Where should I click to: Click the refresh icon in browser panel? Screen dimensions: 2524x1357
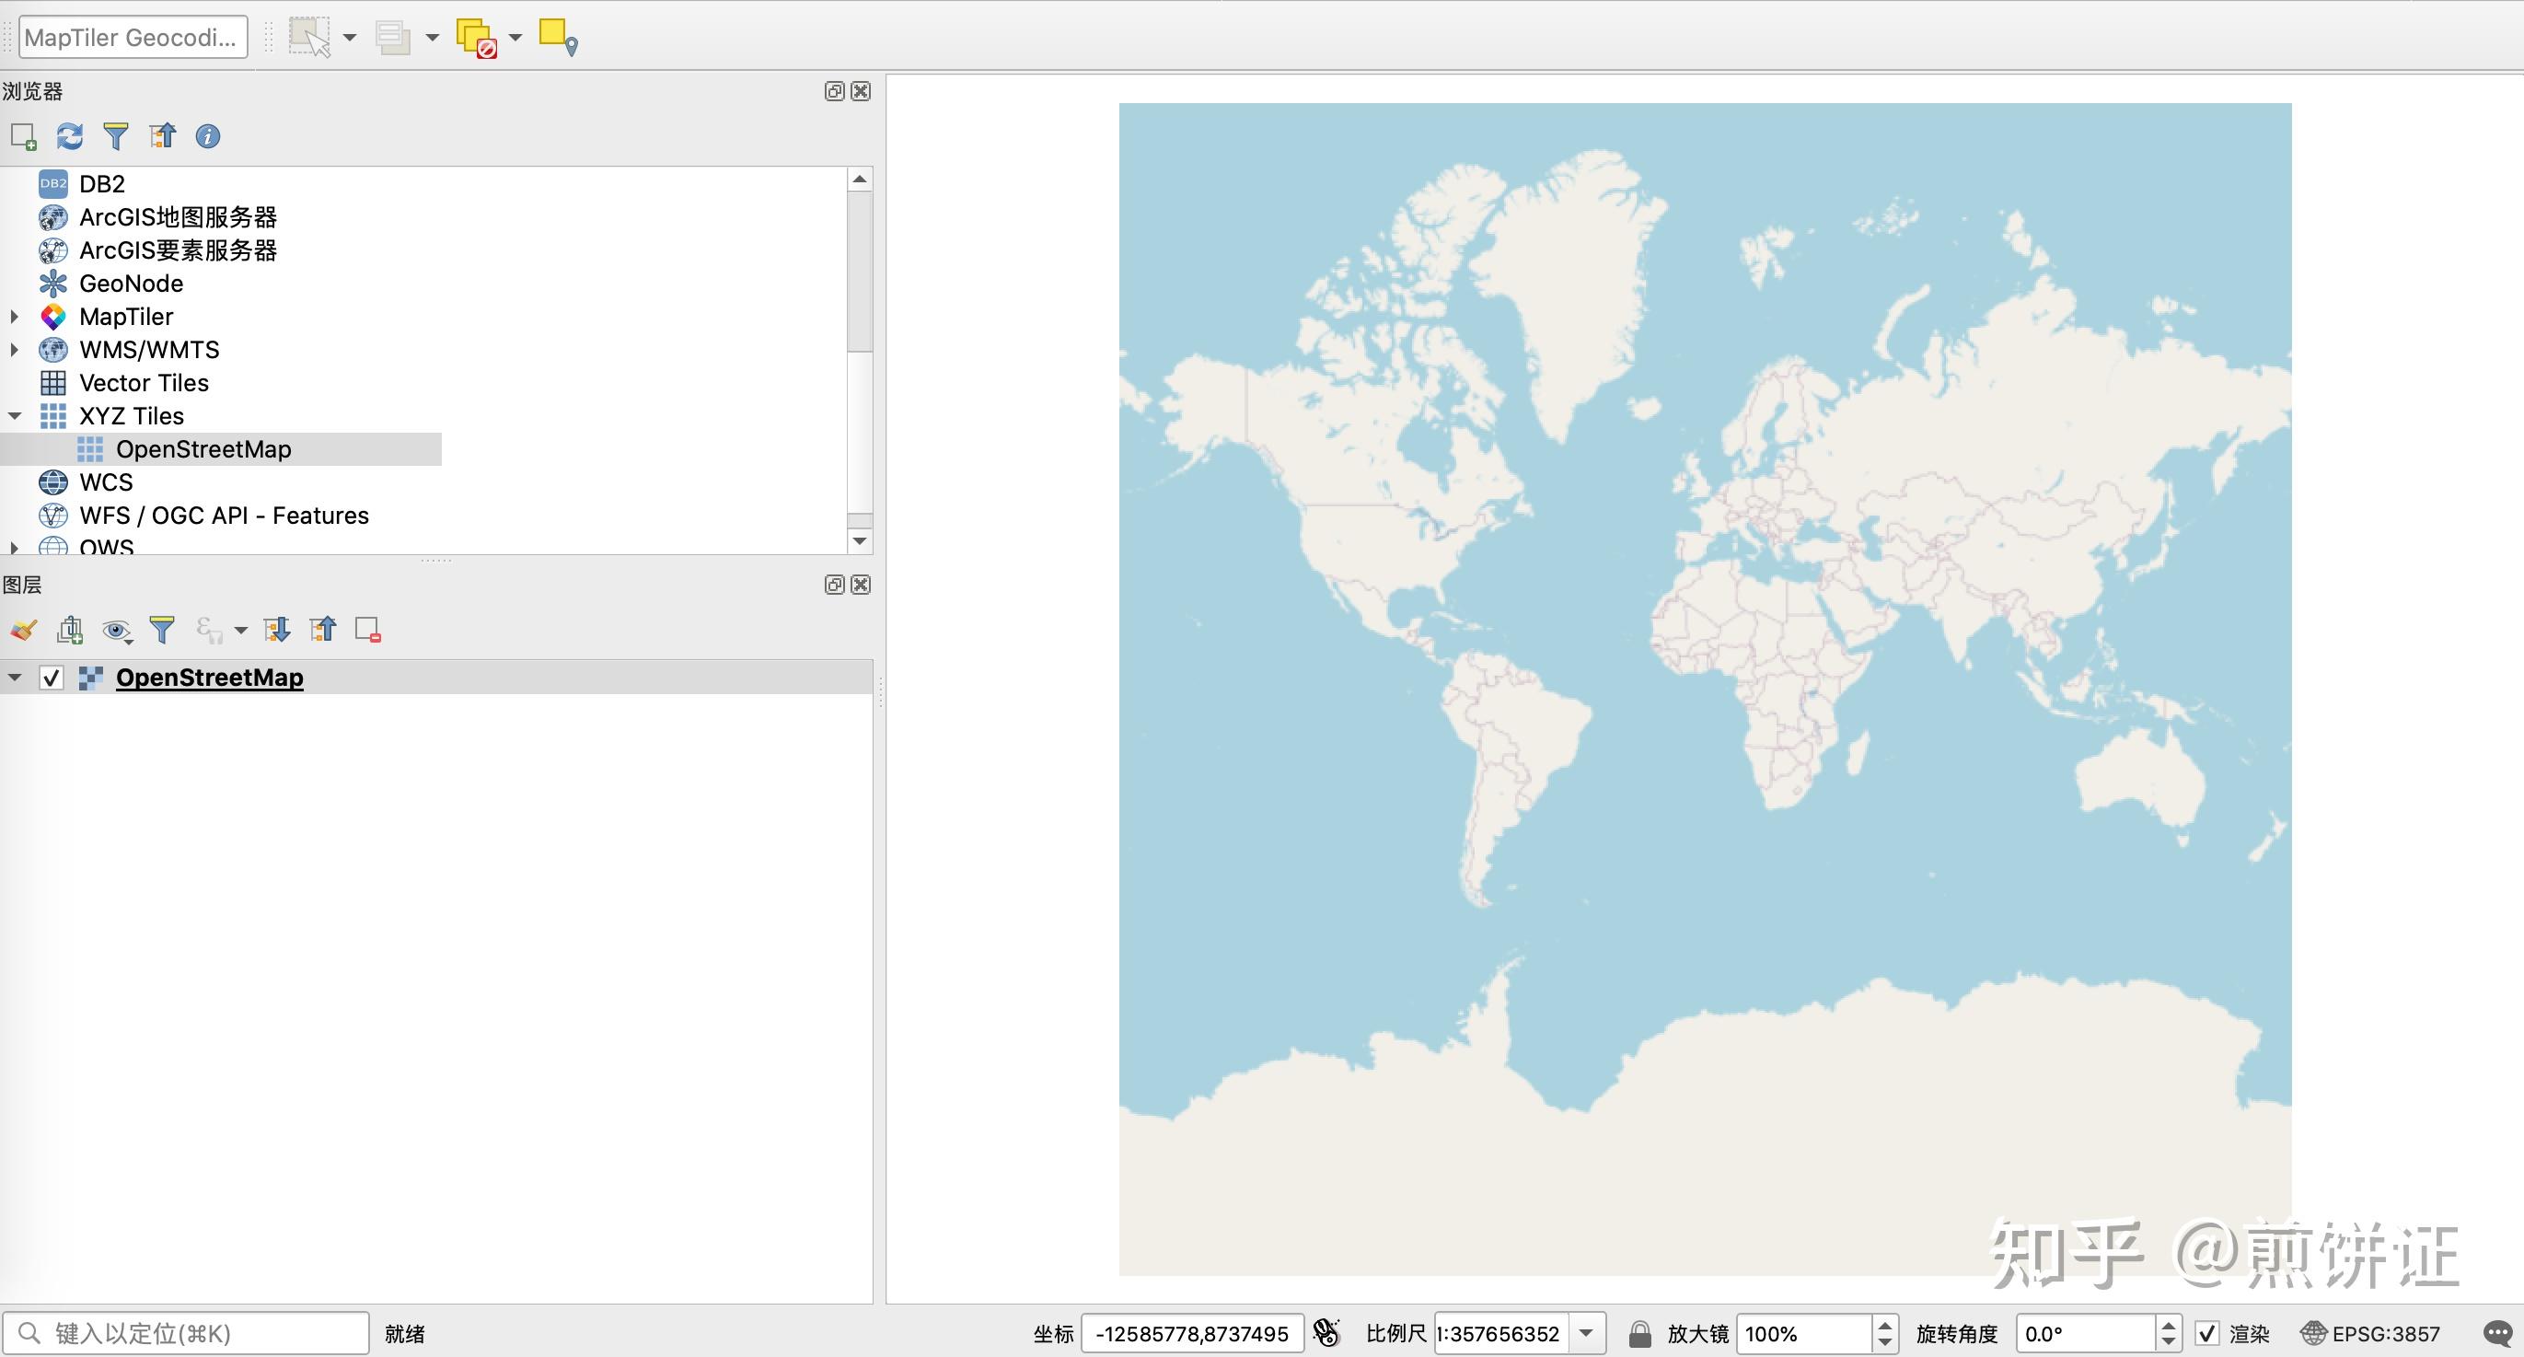70,136
